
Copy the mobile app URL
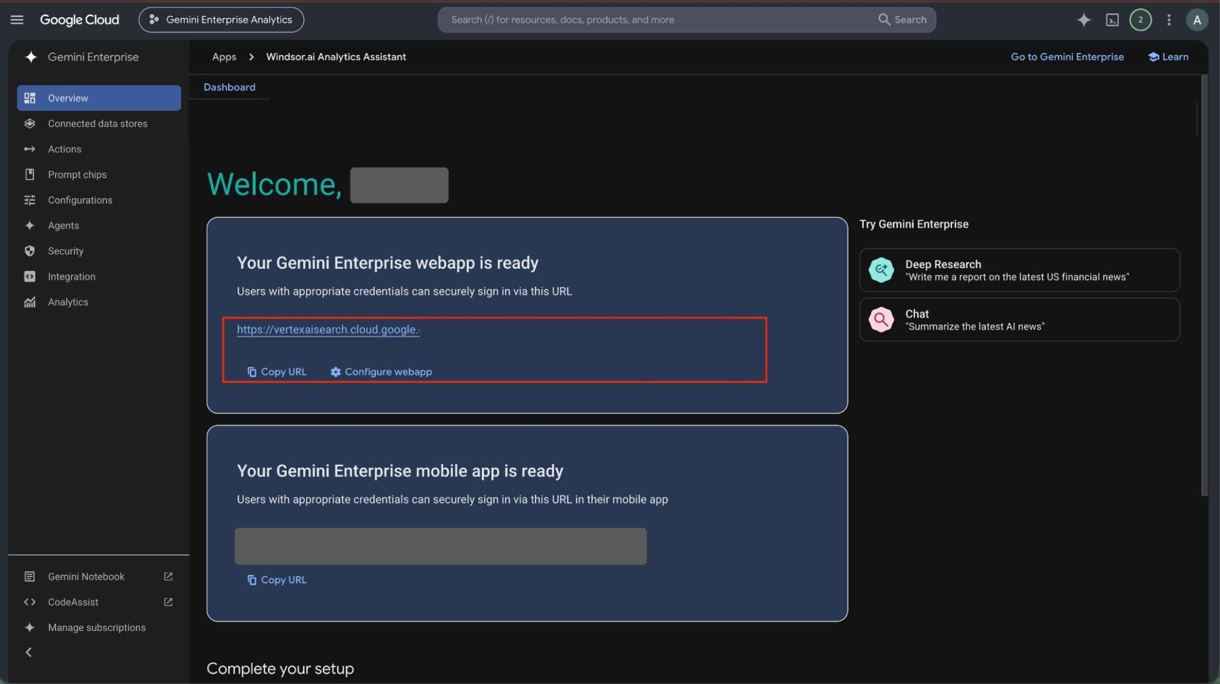(277, 580)
